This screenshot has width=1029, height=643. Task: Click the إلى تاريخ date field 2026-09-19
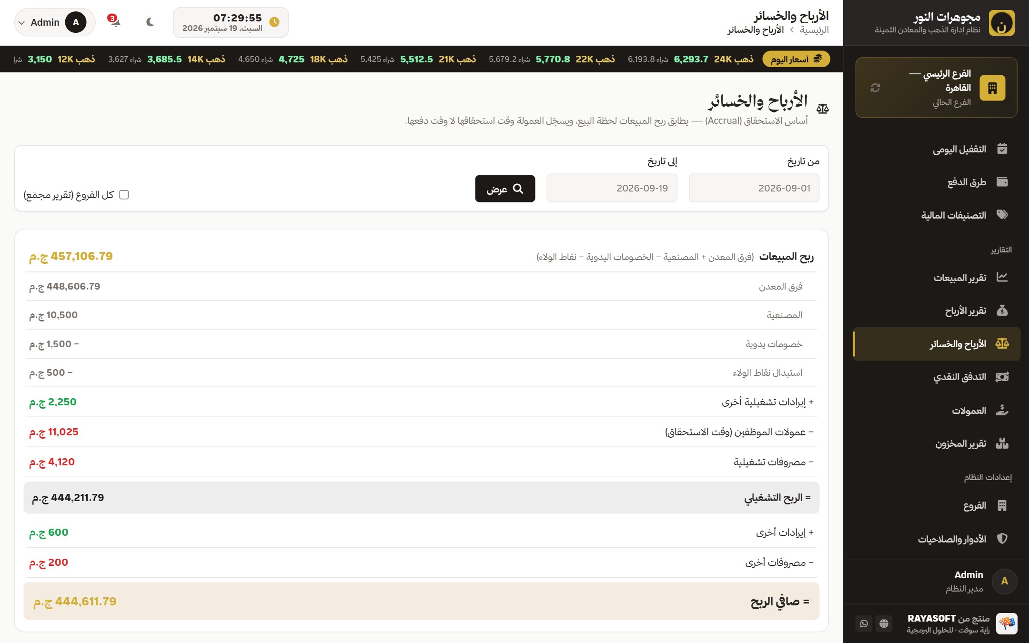pos(612,188)
